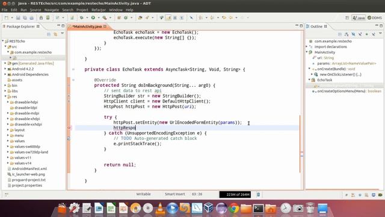Collapse the RESTEcho project node
The width and height of the screenshot is (385, 217).
[x=3, y=41]
